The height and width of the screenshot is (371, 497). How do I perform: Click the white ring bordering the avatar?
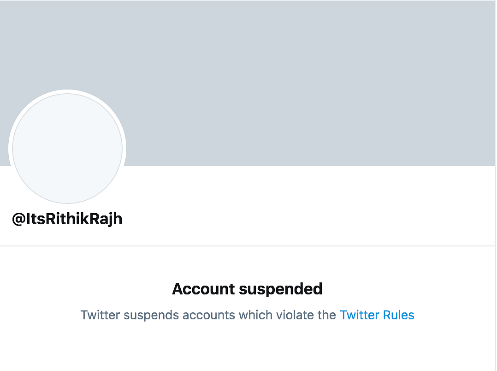(67, 91)
